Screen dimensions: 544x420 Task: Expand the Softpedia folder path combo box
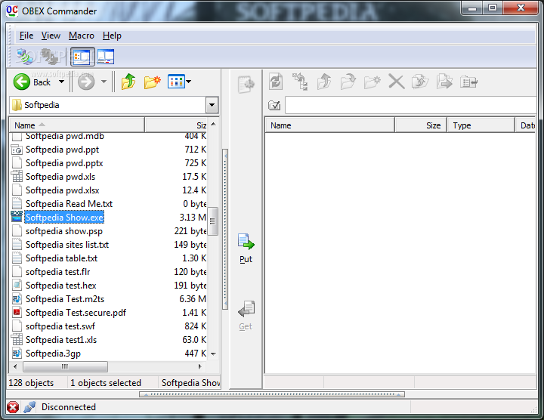pos(212,105)
